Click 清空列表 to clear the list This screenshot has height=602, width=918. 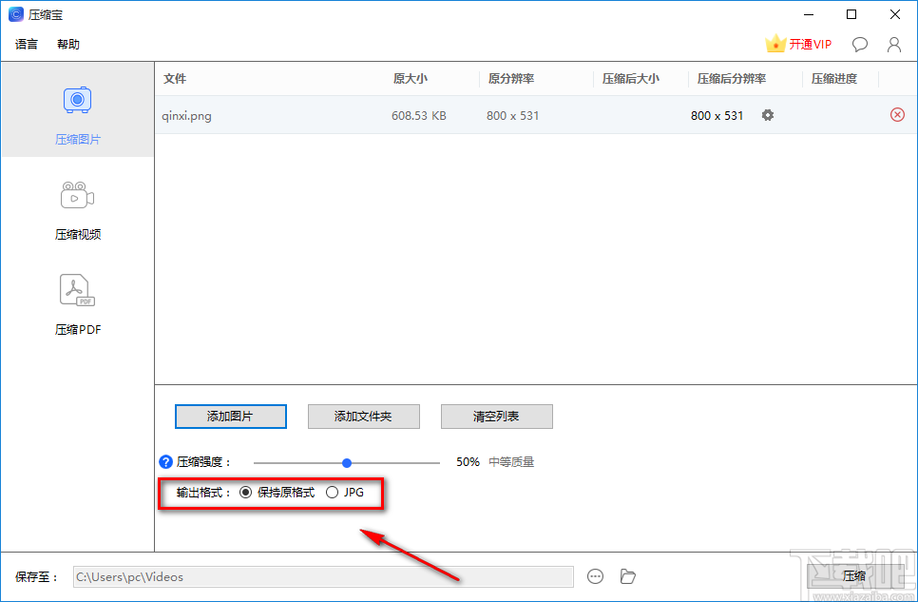[x=496, y=417]
